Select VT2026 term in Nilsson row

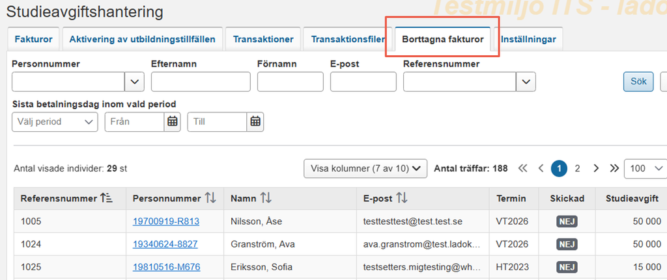pyautogui.click(x=512, y=222)
